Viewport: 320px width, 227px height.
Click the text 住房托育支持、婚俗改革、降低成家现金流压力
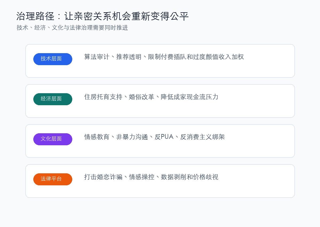click(151, 97)
